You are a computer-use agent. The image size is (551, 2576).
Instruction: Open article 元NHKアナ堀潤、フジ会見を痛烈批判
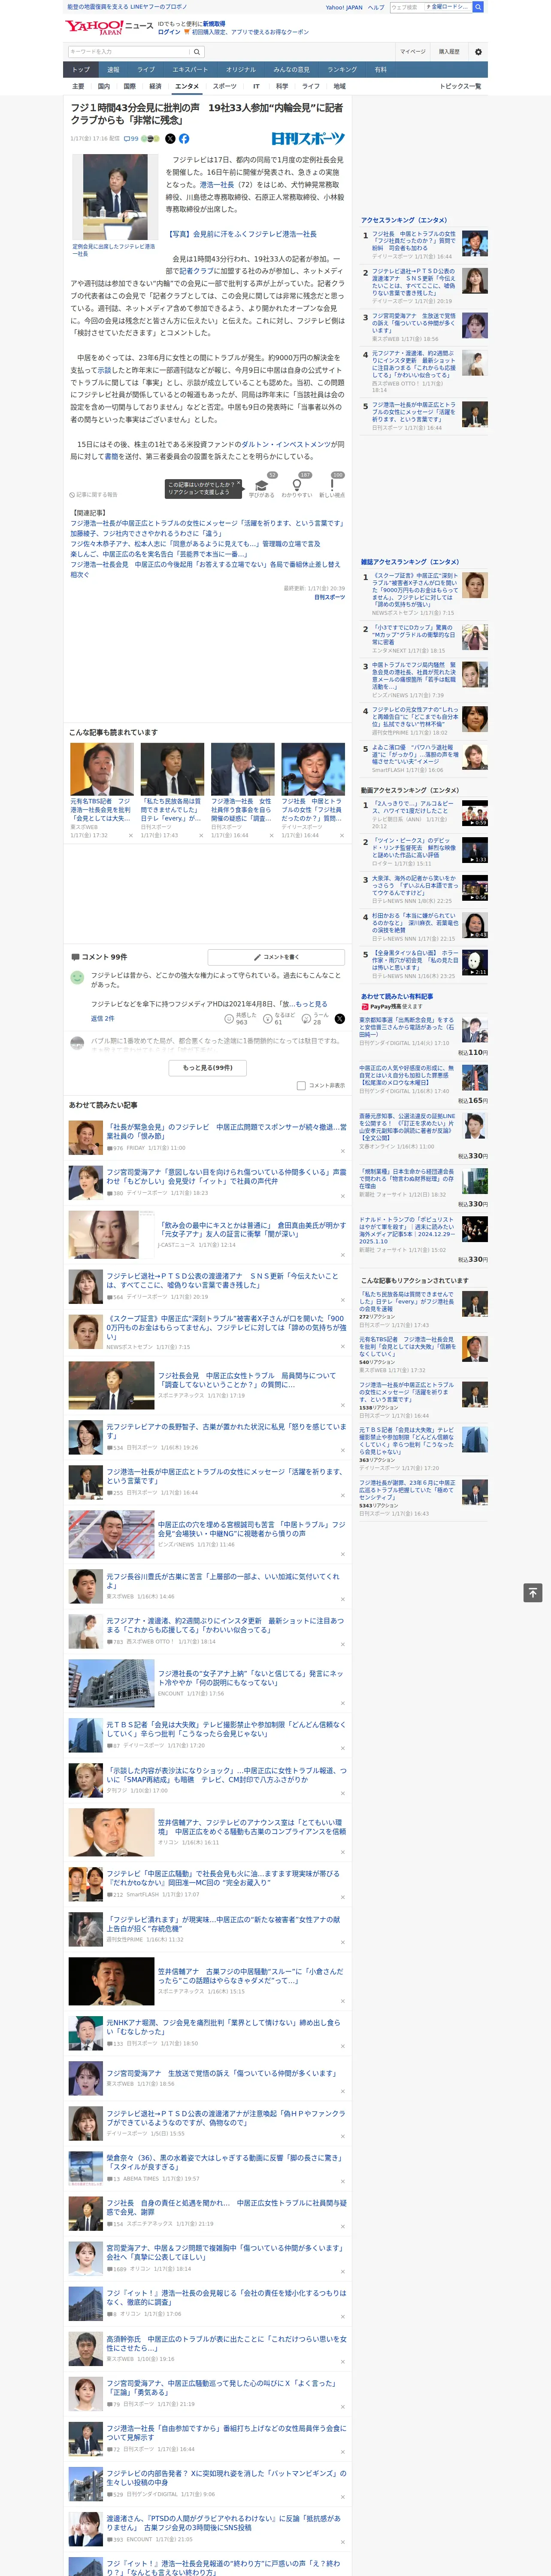coord(226,2027)
